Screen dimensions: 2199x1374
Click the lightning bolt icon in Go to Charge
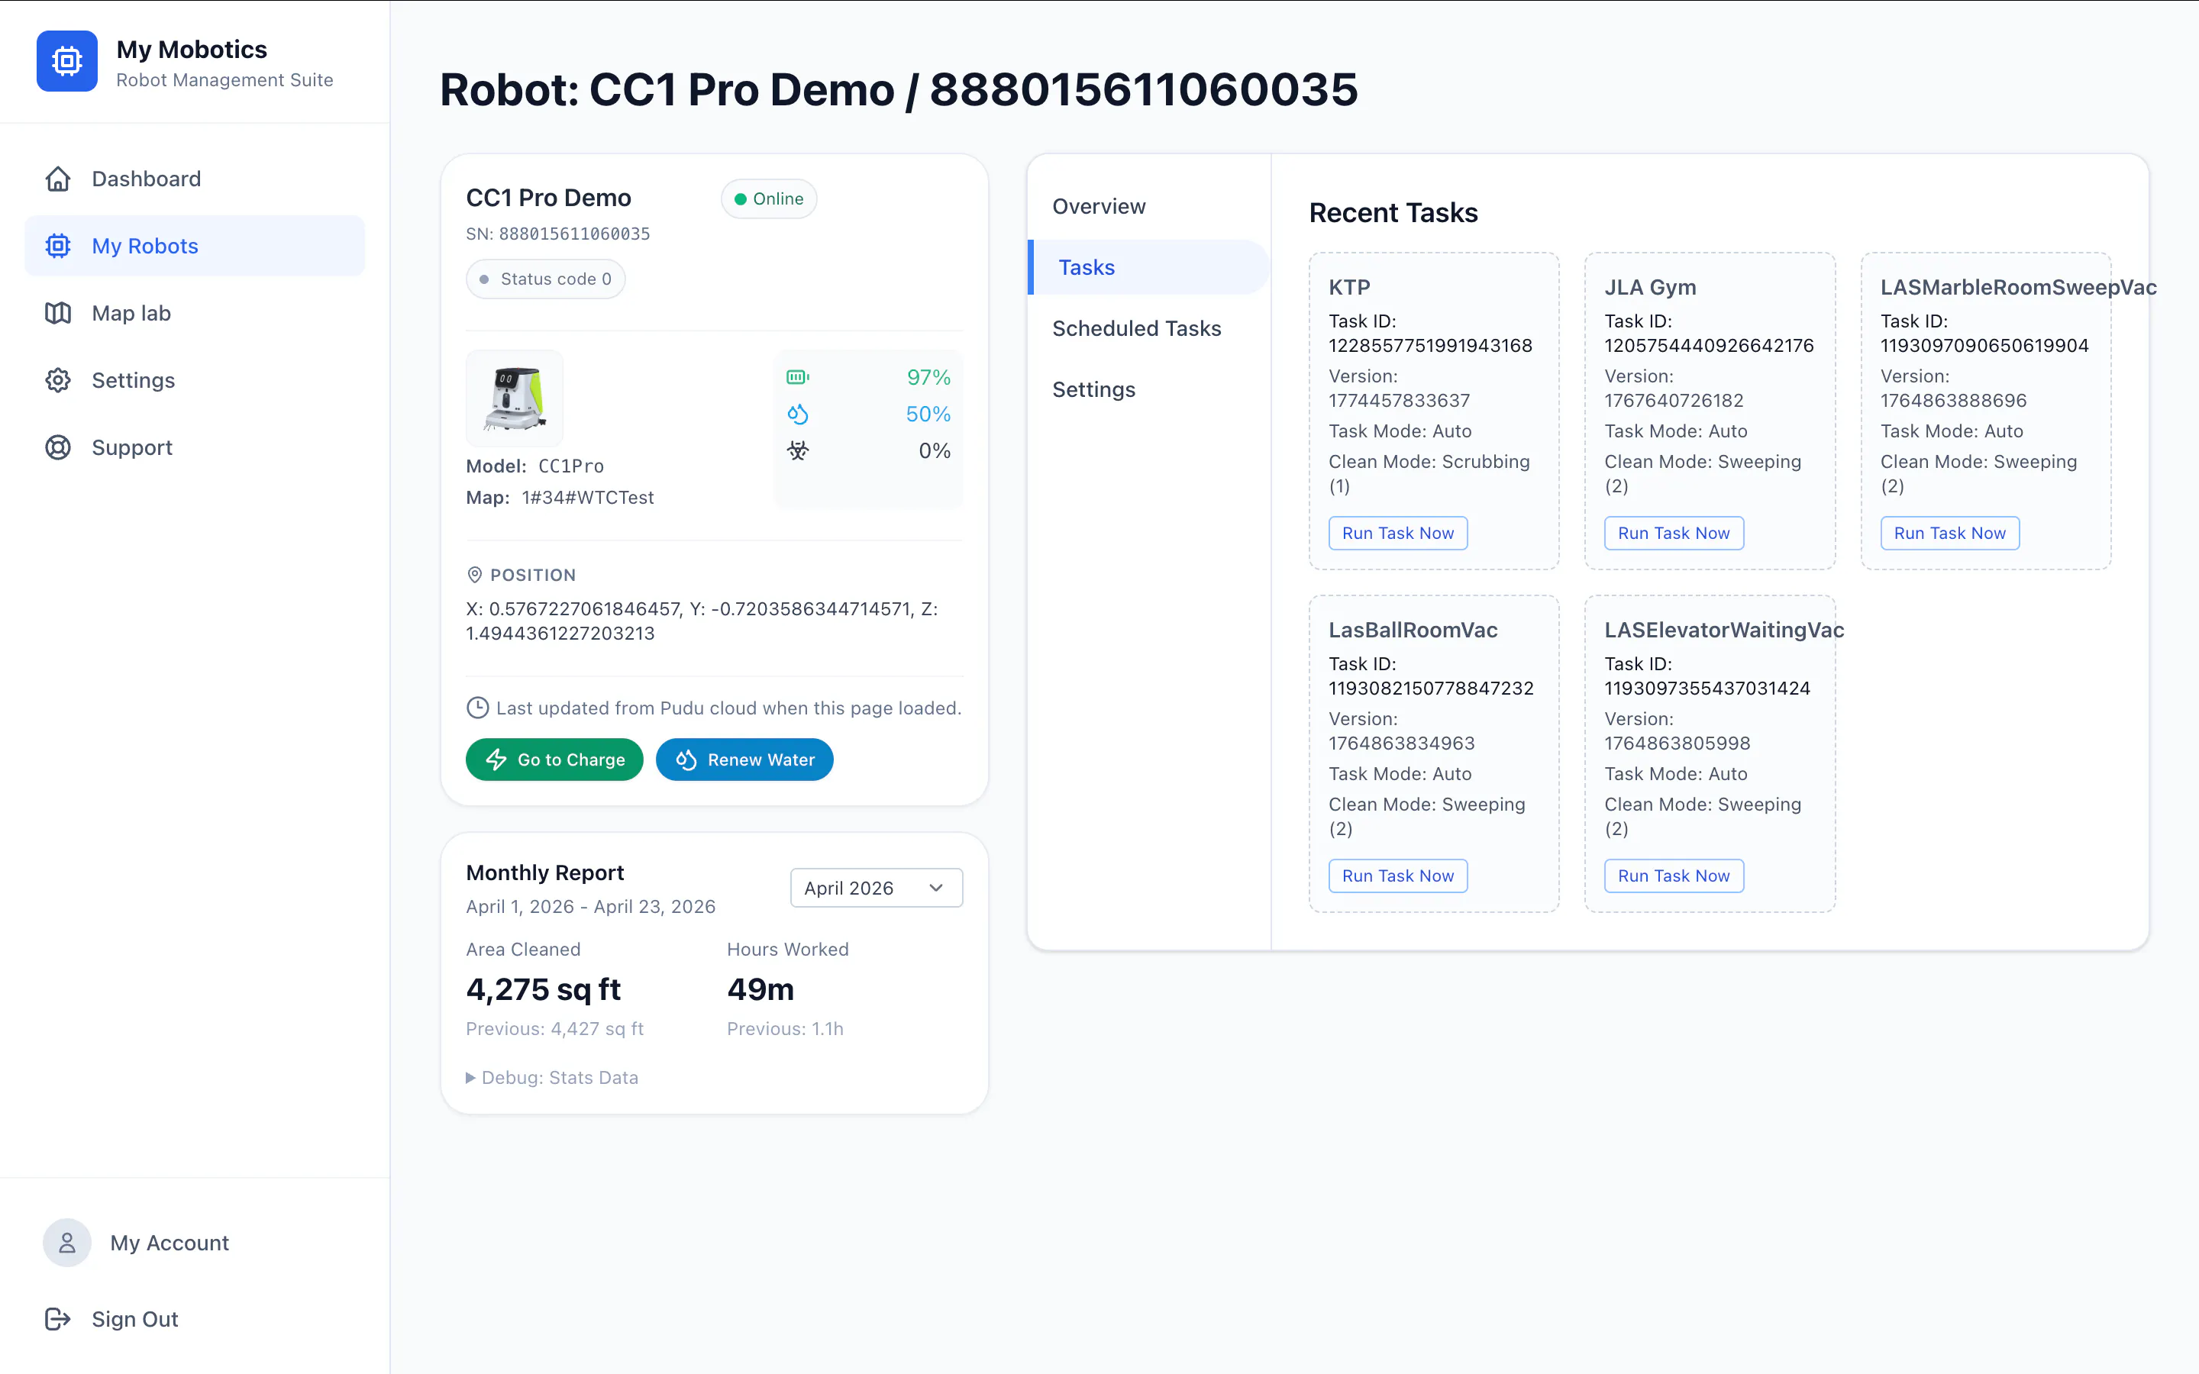[x=496, y=760]
